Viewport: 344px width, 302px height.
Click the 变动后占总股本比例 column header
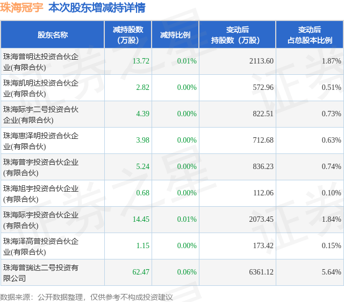point(310,35)
